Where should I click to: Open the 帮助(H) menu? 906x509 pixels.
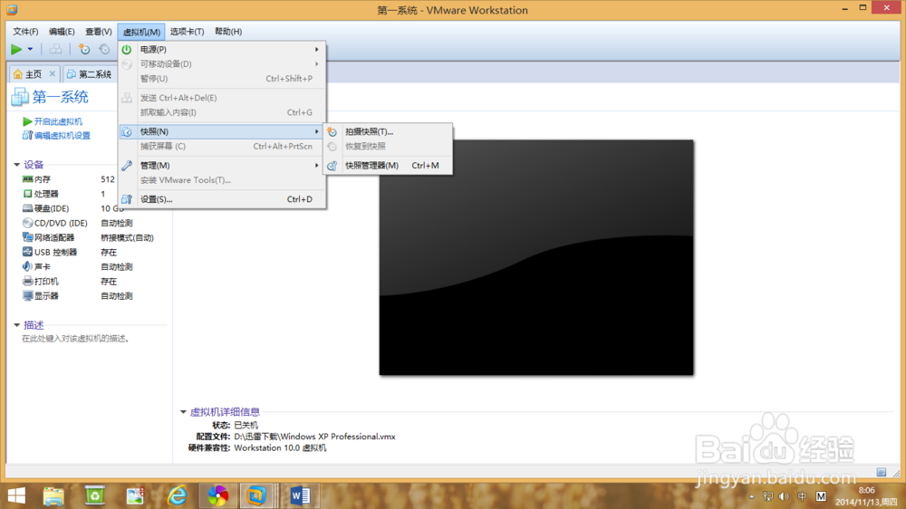(228, 32)
